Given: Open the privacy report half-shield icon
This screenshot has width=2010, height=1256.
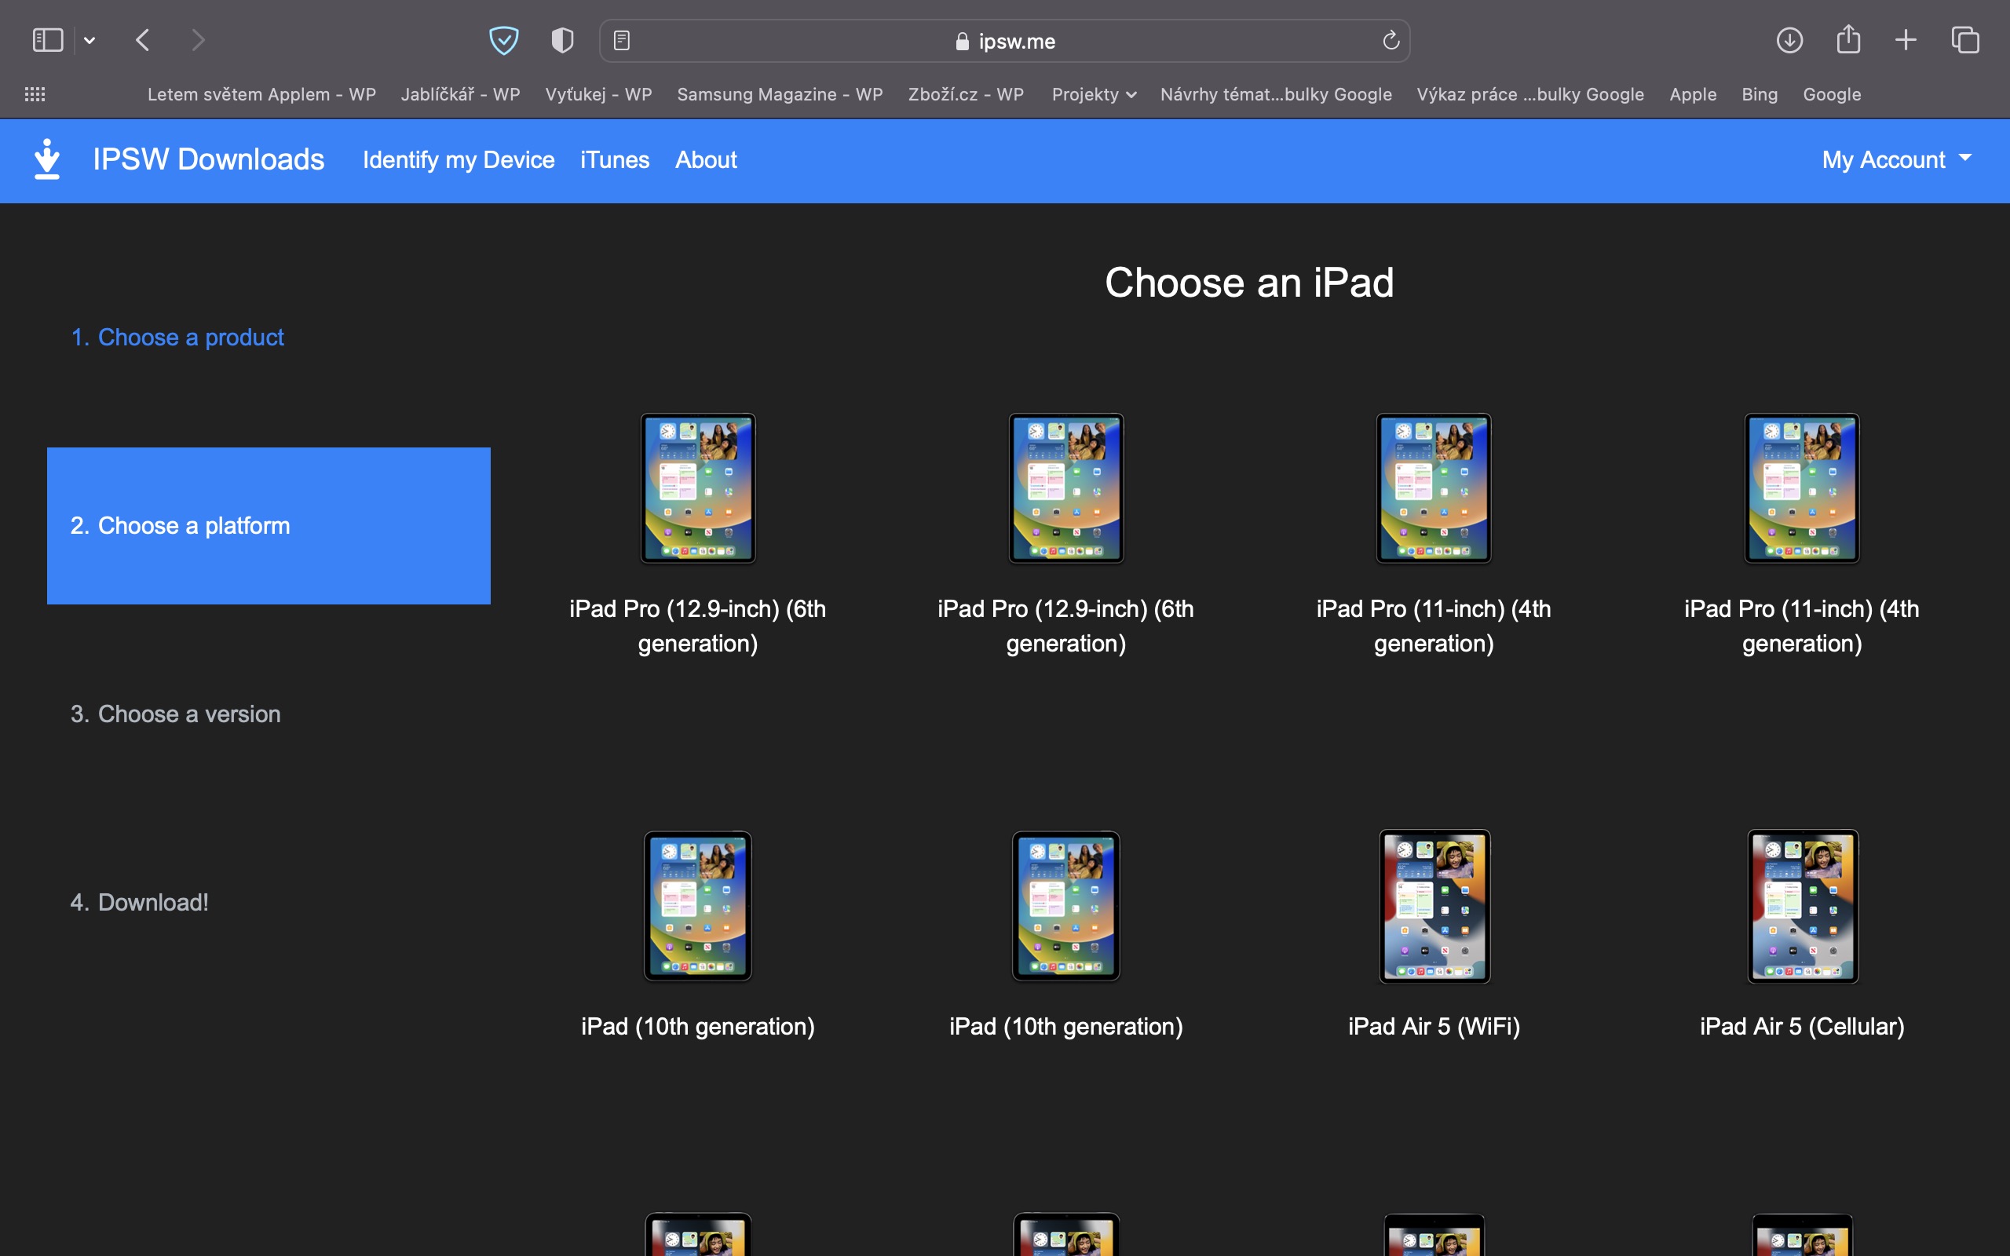Looking at the screenshot, I should [562, 40].
